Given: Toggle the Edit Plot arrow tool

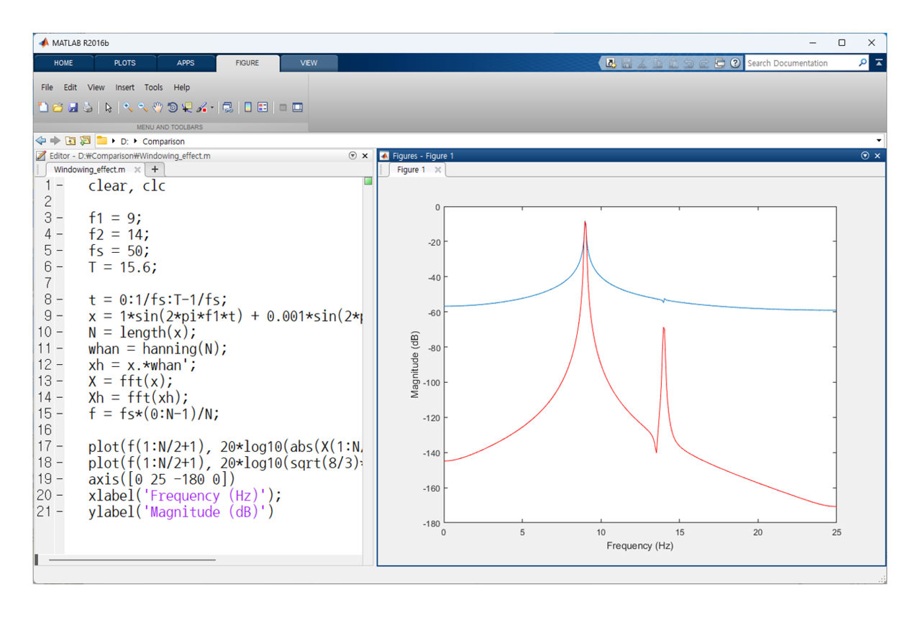Looking at the screenshot, I should [109, 108].
